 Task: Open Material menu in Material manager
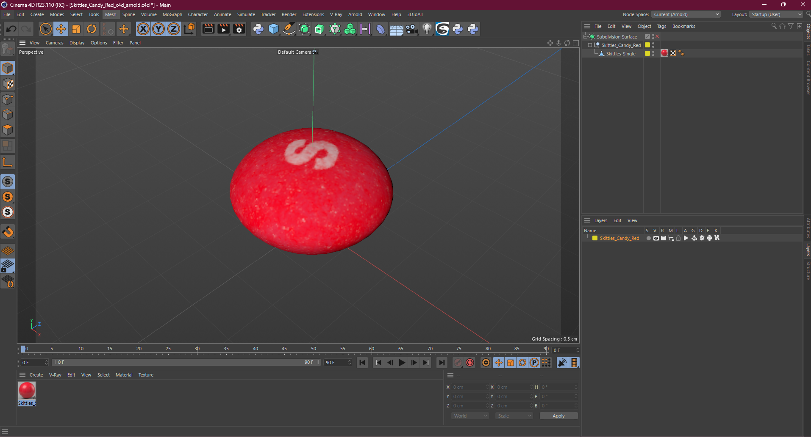(x=124, y=375)
